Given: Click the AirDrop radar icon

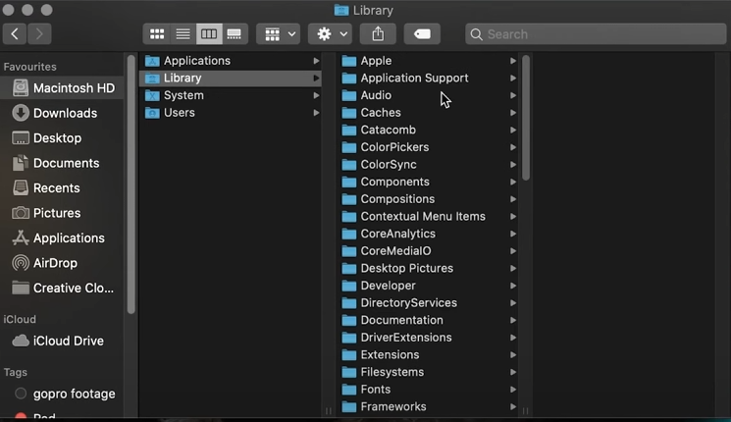Looking at the screenshot, I should [21, 263].
